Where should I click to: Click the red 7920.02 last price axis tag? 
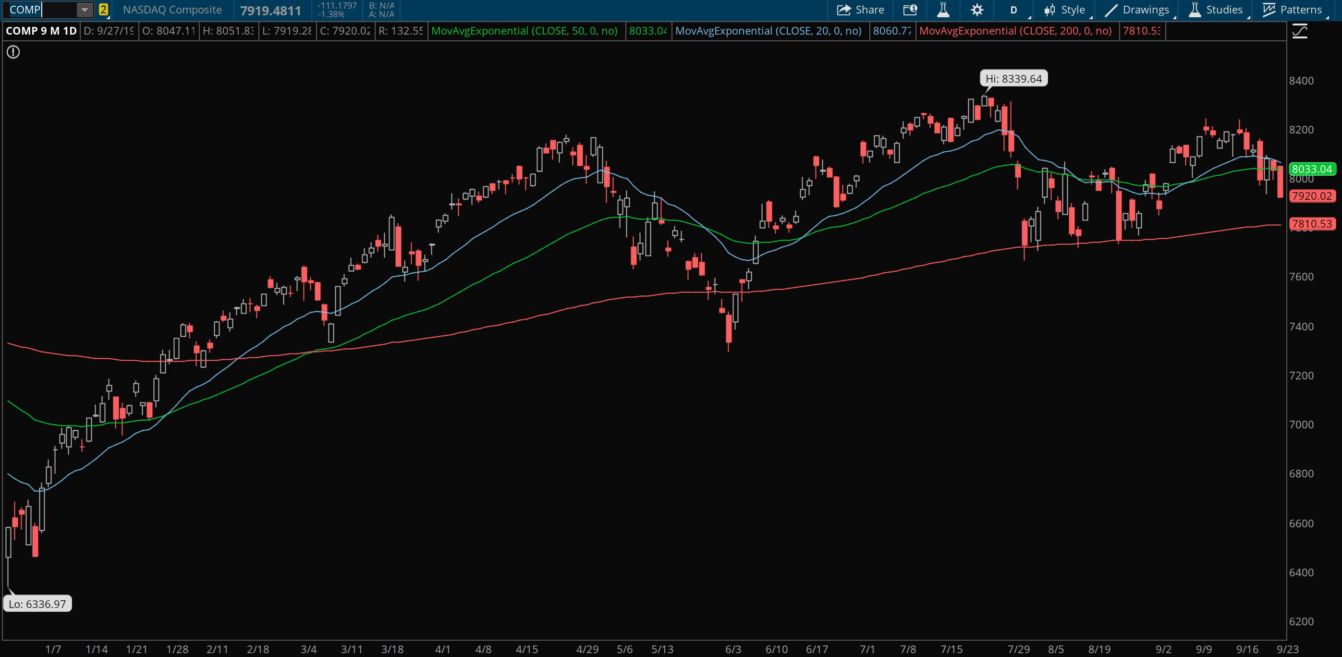pos(1312,196)
